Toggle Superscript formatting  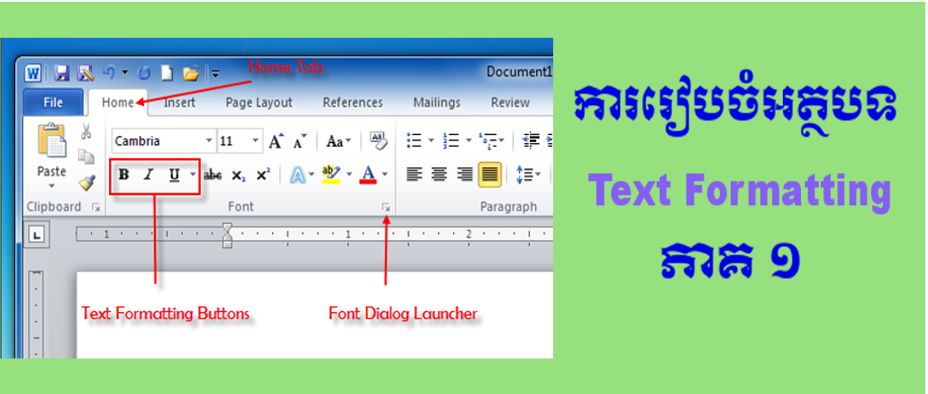pos(263,175)
